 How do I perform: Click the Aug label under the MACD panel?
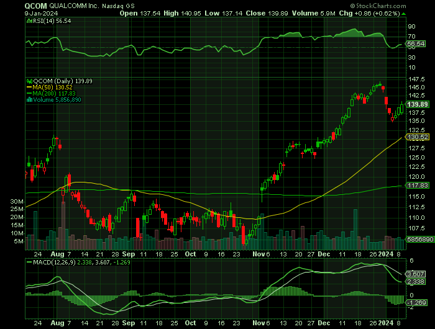57,323
